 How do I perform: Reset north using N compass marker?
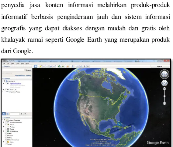pos(164,70)
